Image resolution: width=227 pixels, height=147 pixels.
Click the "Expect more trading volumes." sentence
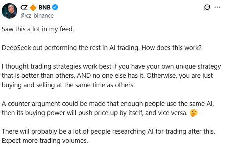coord(44,141)
